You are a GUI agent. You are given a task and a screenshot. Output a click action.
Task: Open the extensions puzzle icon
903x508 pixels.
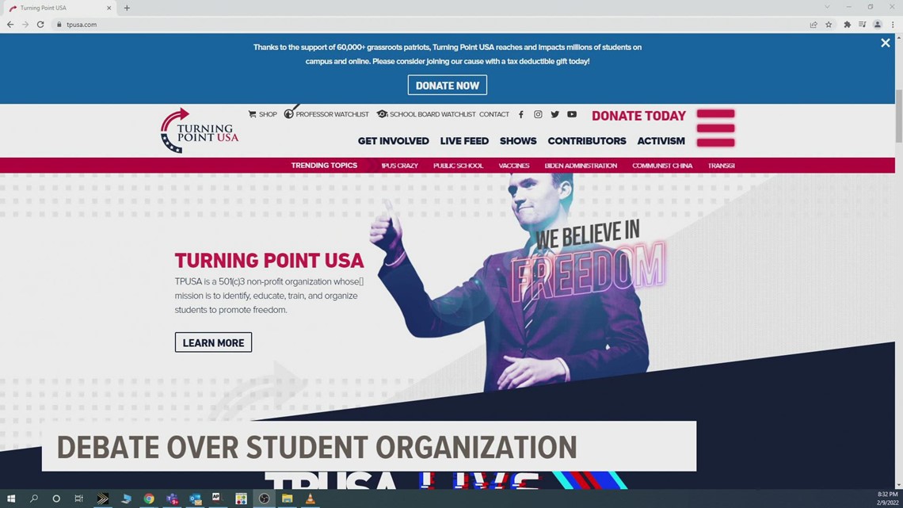(847, 25)
